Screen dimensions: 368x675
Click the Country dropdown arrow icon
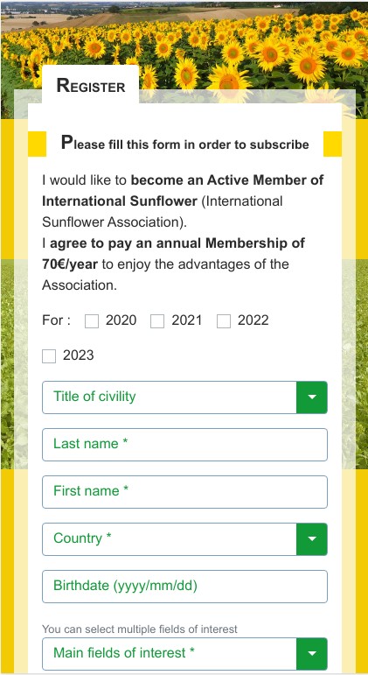coord(312,539)
